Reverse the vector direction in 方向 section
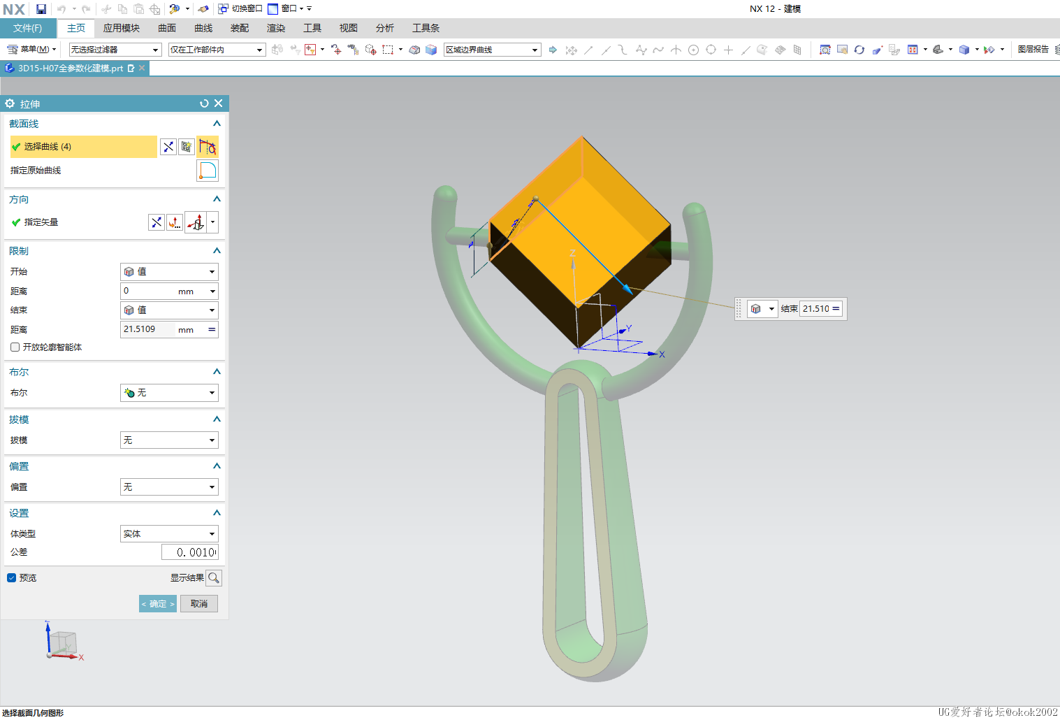 click(157, 222)
